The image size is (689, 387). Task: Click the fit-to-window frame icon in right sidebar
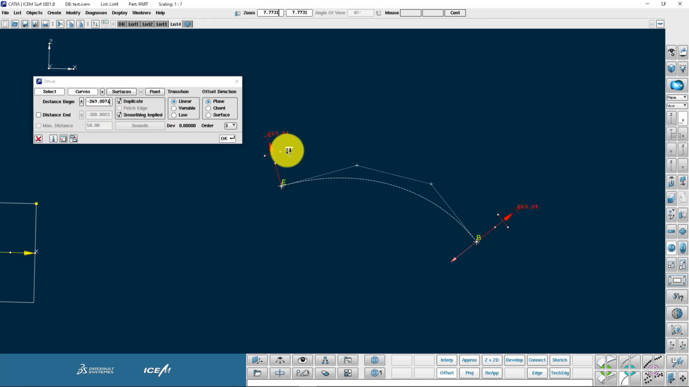(677, 281)
